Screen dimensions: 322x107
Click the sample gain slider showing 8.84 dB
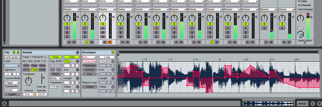[x=43, y=78]
